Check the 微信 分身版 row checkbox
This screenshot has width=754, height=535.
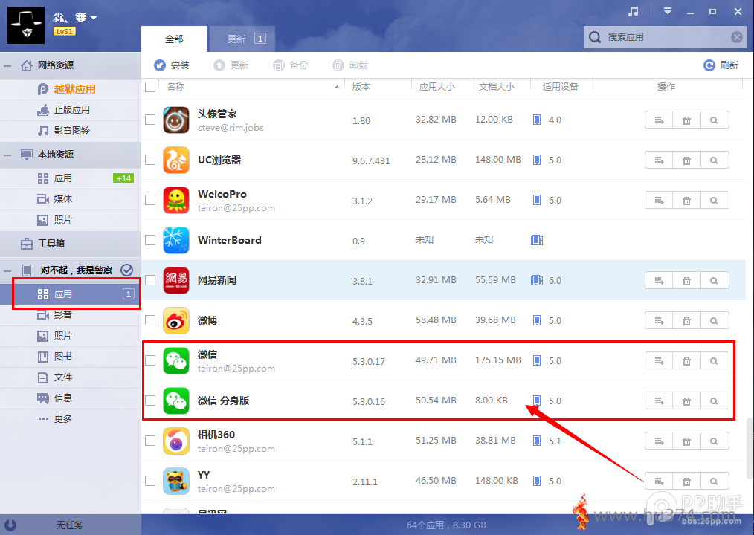coord(150,401)
